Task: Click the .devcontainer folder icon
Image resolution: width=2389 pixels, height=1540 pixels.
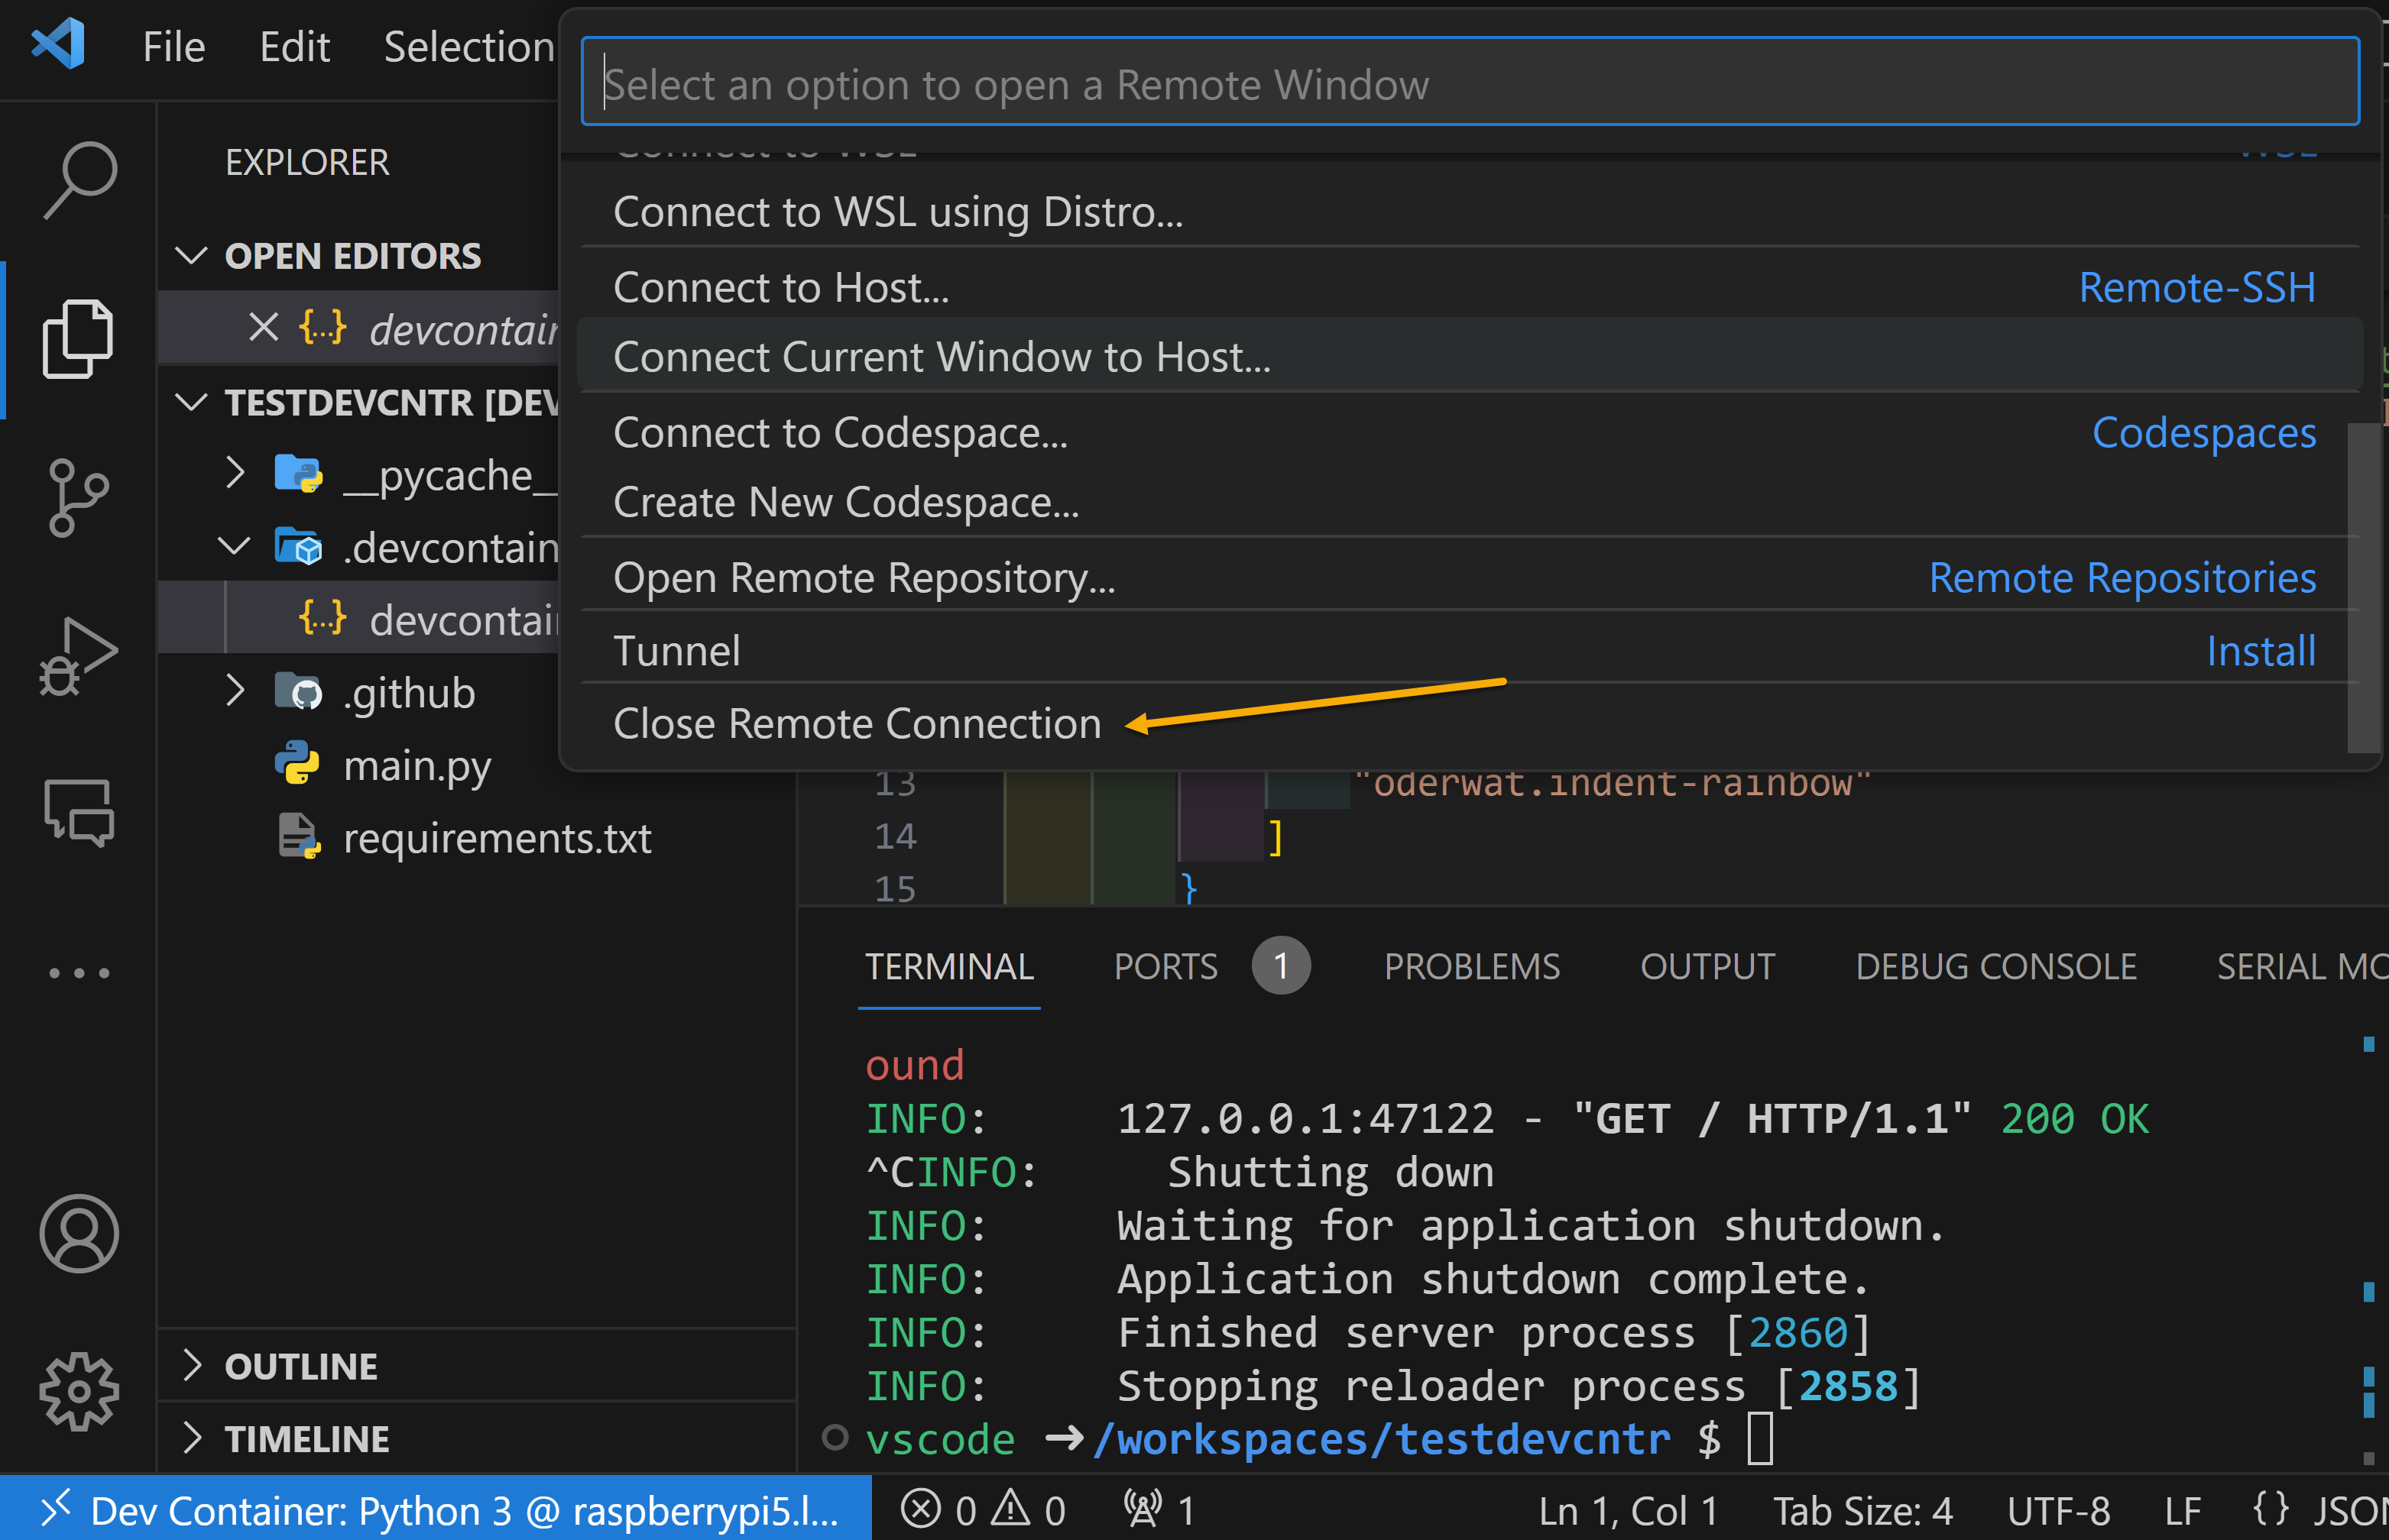Action: pyautogui.click(x=298, y=546)
